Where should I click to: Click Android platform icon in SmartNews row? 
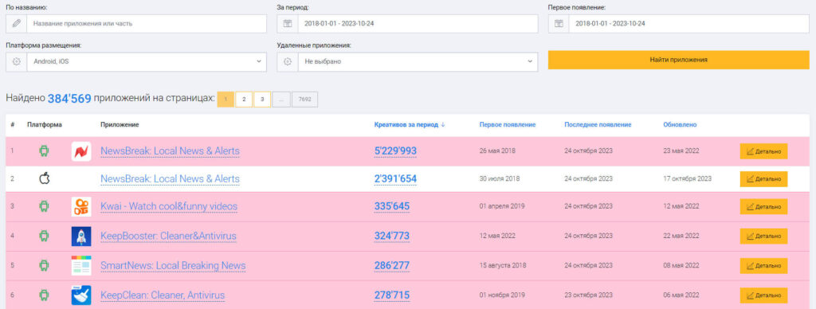[45, 265]
